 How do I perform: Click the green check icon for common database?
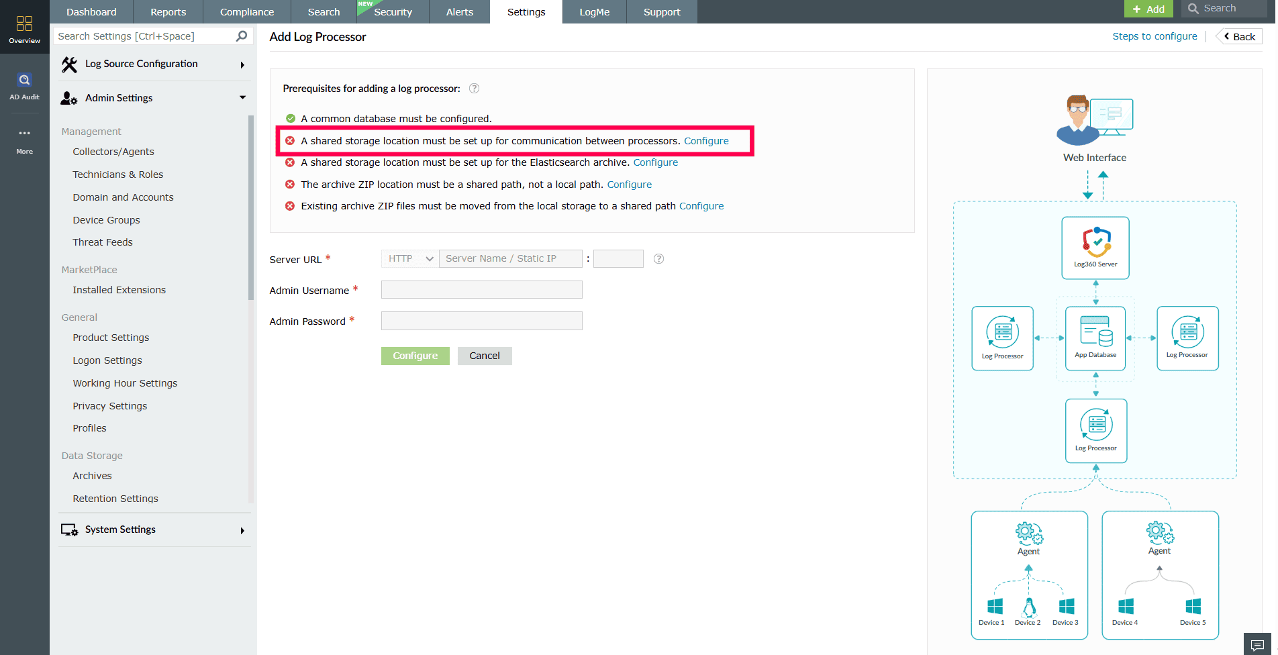point(291,119)
